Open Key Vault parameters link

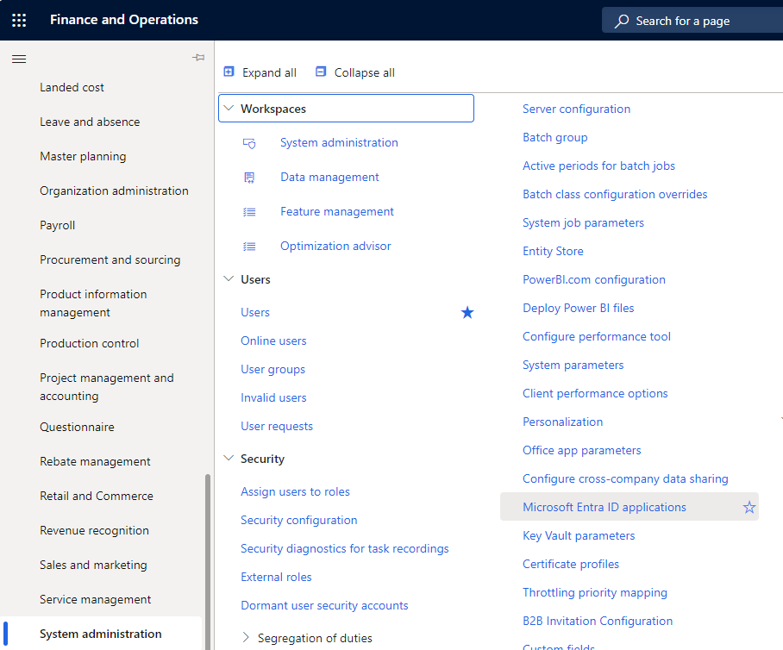point(578,535)
